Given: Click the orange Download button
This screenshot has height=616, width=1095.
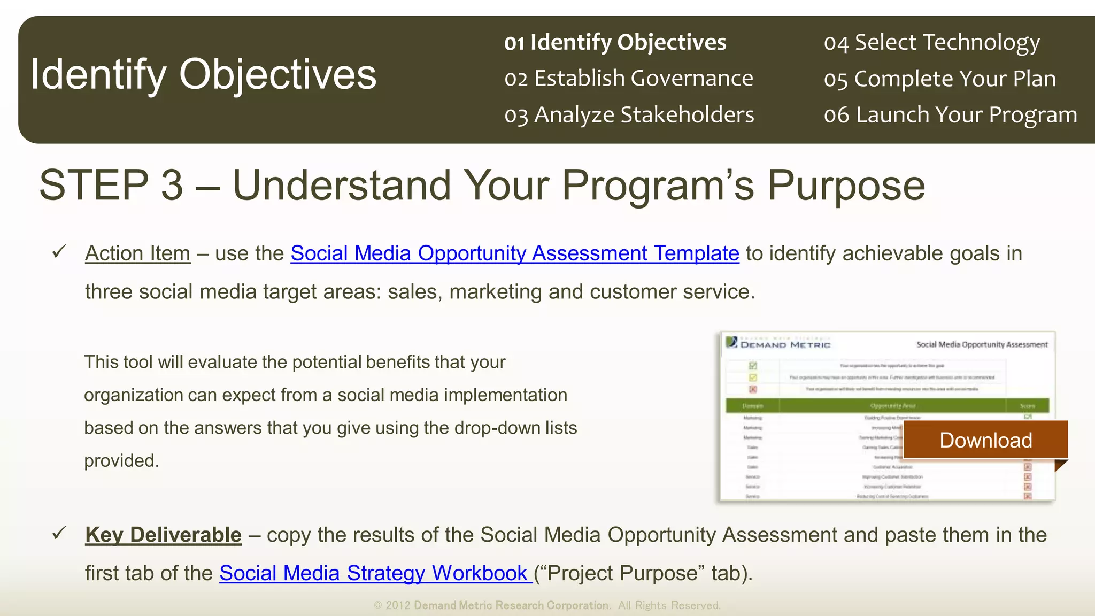Looking at the screenshot, I should (985, 440).
